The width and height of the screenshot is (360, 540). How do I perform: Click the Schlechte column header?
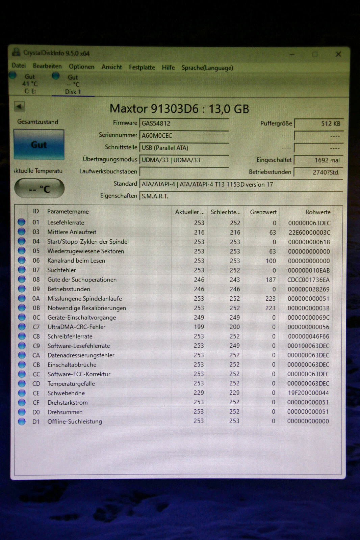click(226, 212)
